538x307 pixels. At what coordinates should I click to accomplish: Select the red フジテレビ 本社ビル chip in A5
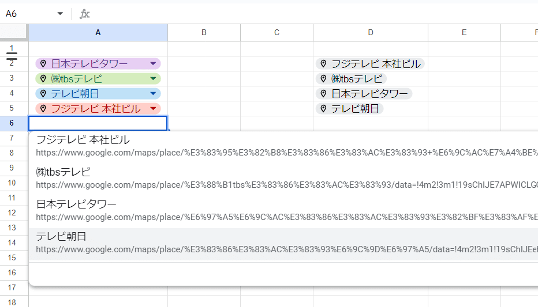click(98, 108)
